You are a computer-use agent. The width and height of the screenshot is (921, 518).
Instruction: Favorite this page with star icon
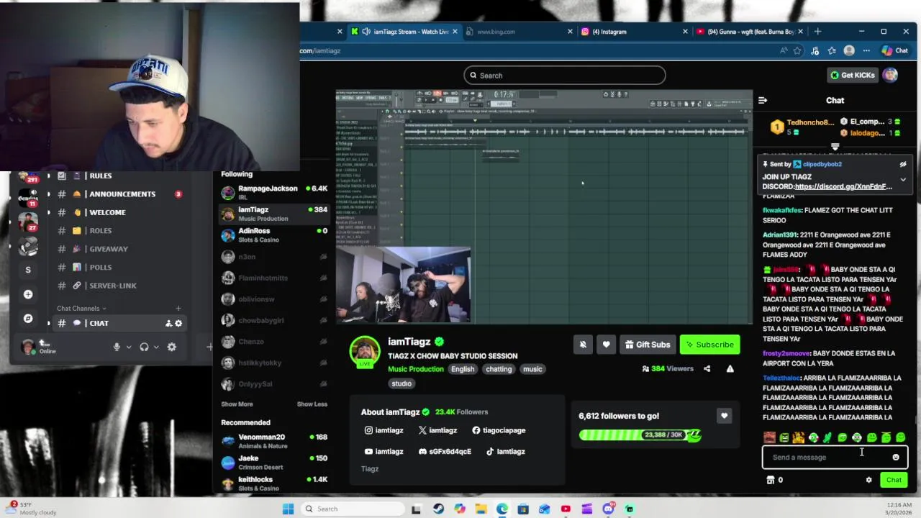(x=797, y=50)
